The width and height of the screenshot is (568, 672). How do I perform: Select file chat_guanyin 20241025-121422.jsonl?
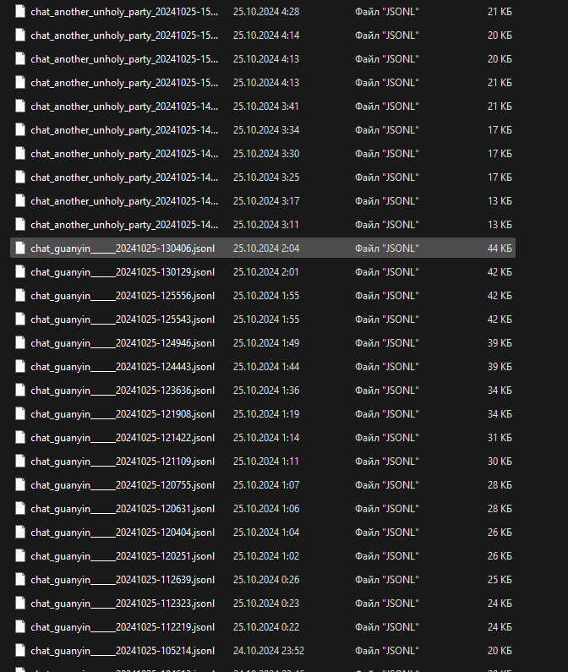tap(123, 438)
